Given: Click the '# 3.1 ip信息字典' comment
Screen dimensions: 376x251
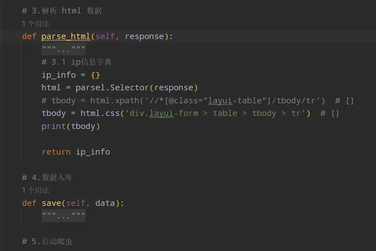Looking at the screenshot, I should pyautogui.click(x=77, y=62).
